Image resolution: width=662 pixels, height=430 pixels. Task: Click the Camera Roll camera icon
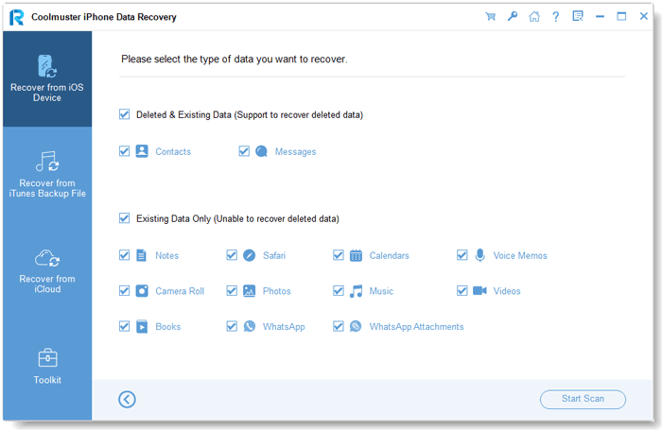coord(142,291)
